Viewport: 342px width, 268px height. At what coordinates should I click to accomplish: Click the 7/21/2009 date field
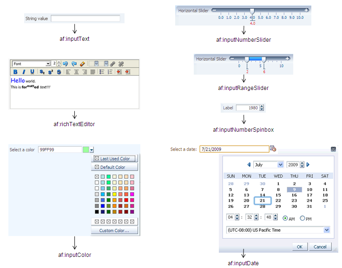(x=234, y=149)
